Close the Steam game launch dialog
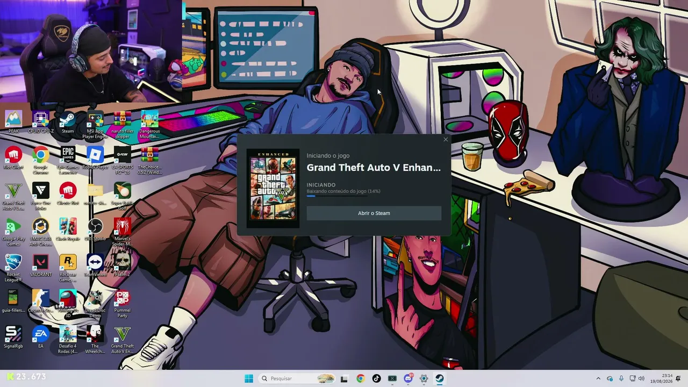Image resolution: width=688 pixels, height=387 pixels. pyautogui.click(x=445, y=140)
